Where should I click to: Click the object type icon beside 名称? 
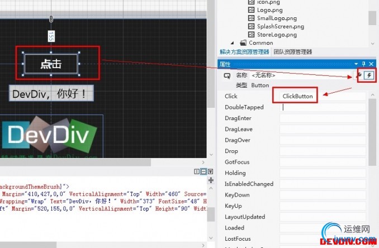click(x=227, y=76)
